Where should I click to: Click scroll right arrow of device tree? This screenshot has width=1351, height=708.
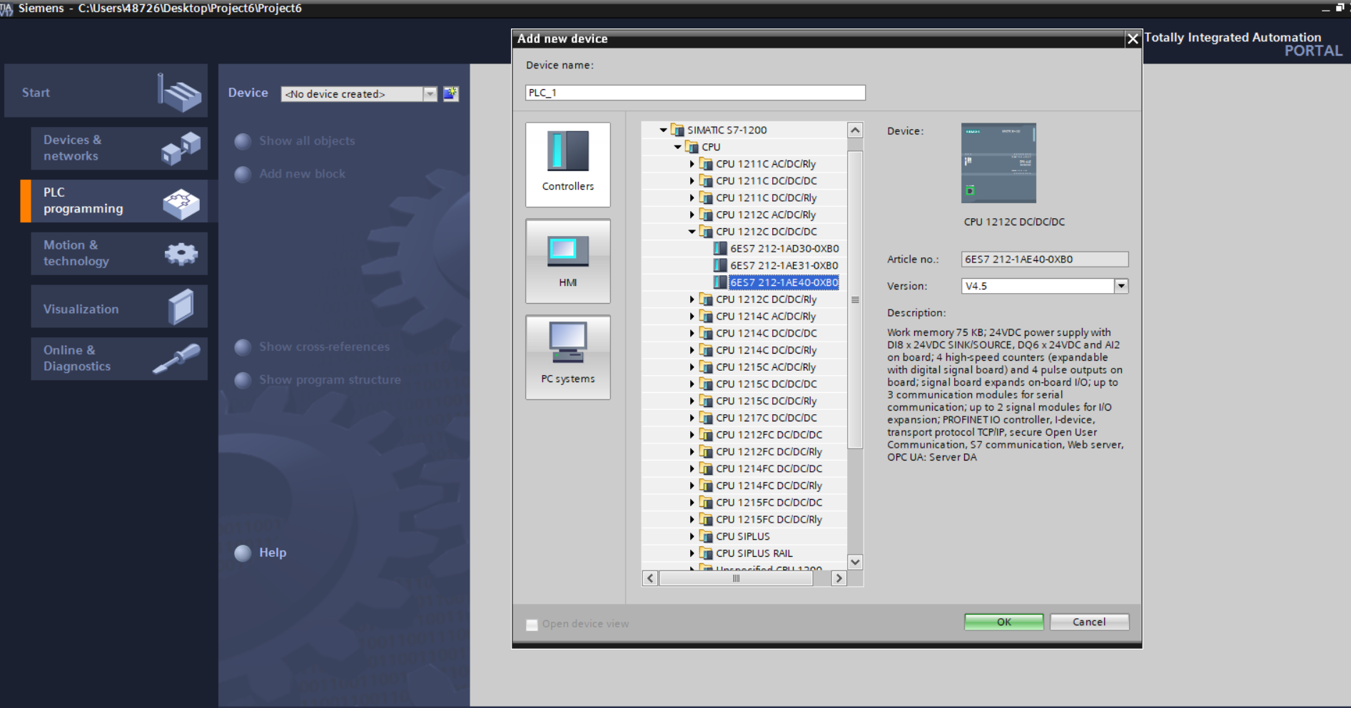[839, 578]
